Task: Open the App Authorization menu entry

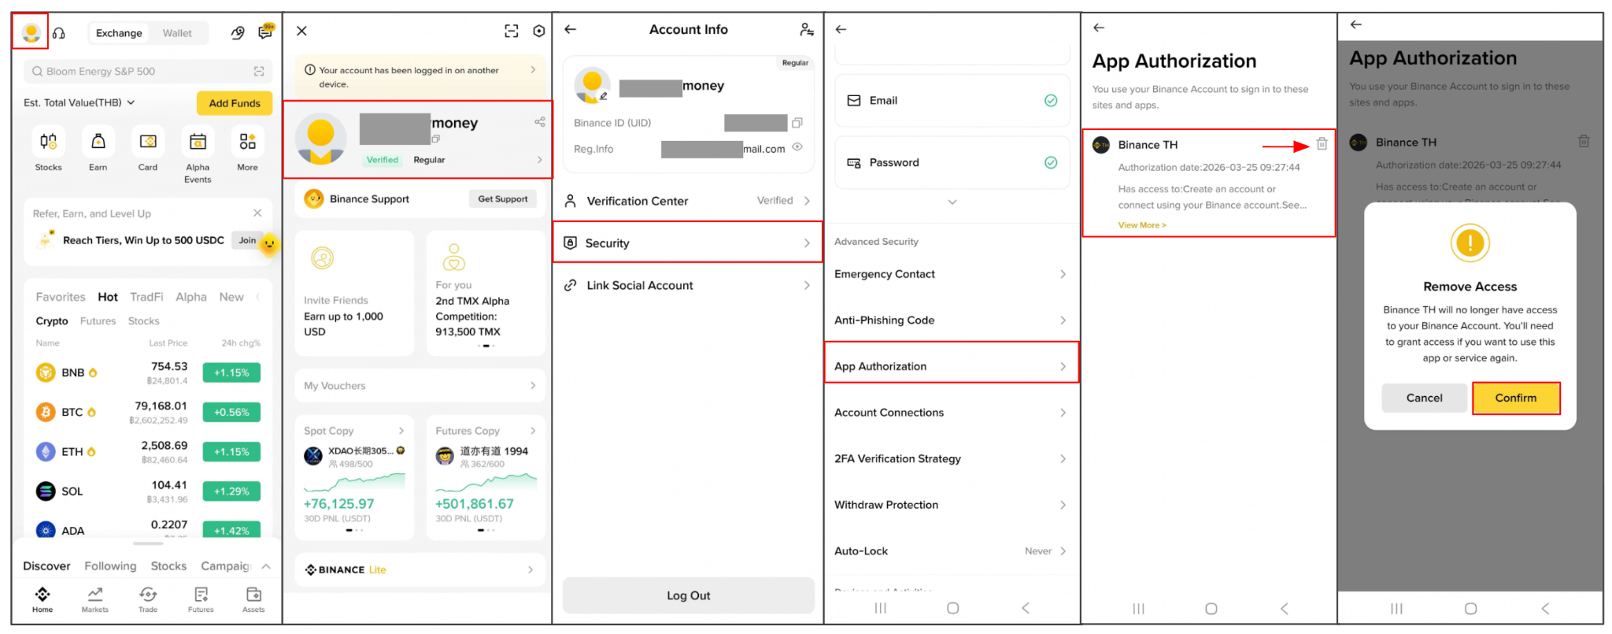Action: [x=951, y=366]
